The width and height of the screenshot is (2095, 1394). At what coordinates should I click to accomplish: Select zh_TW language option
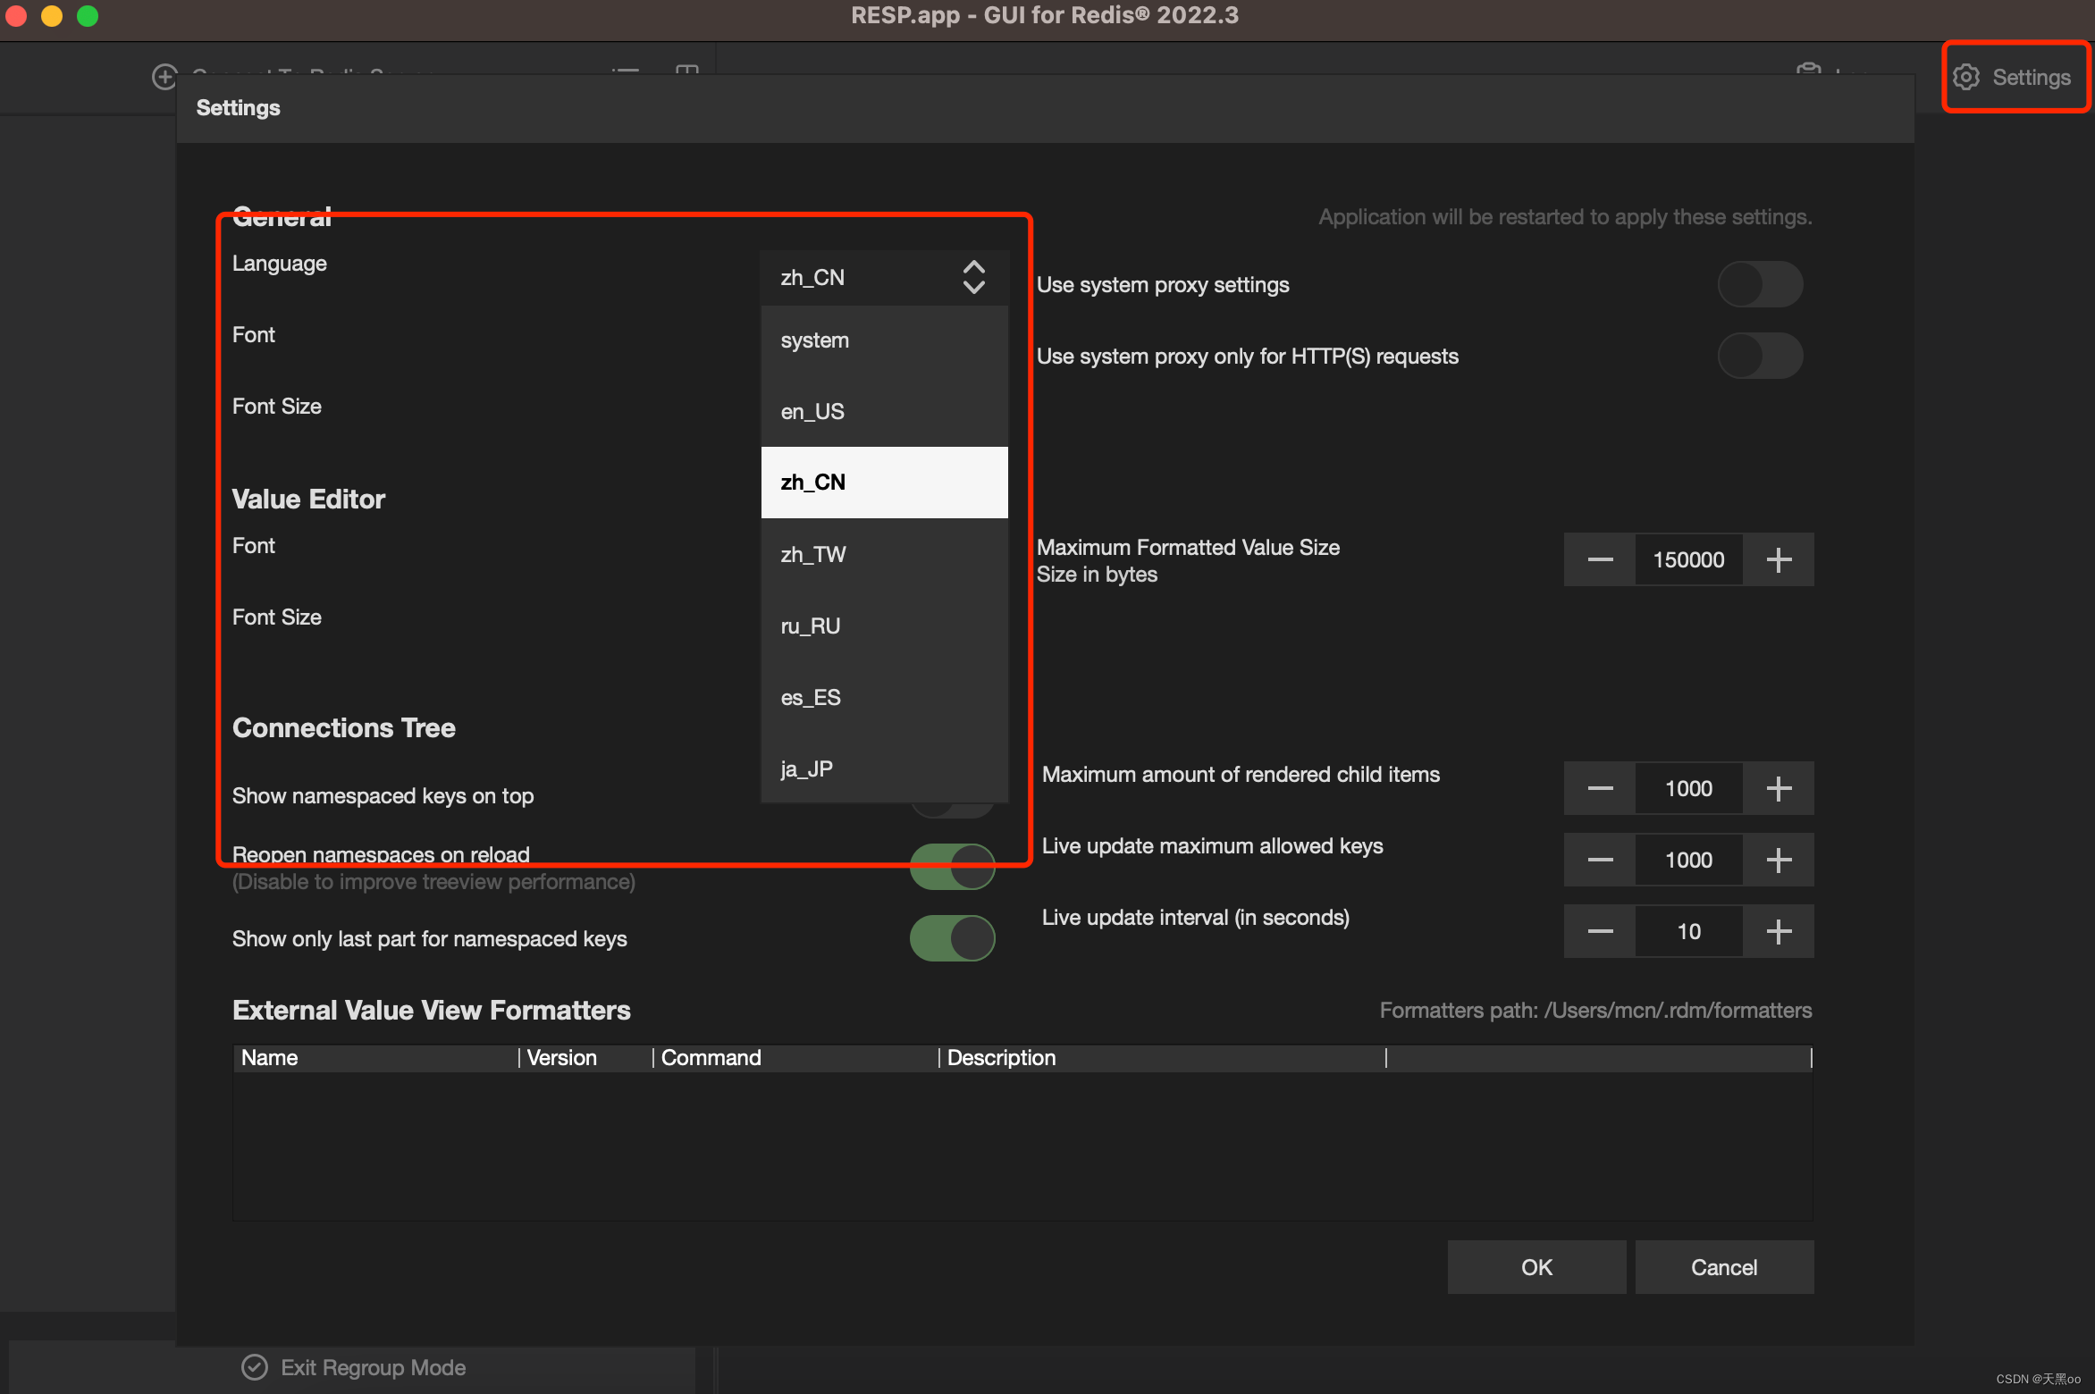point(884,554)
